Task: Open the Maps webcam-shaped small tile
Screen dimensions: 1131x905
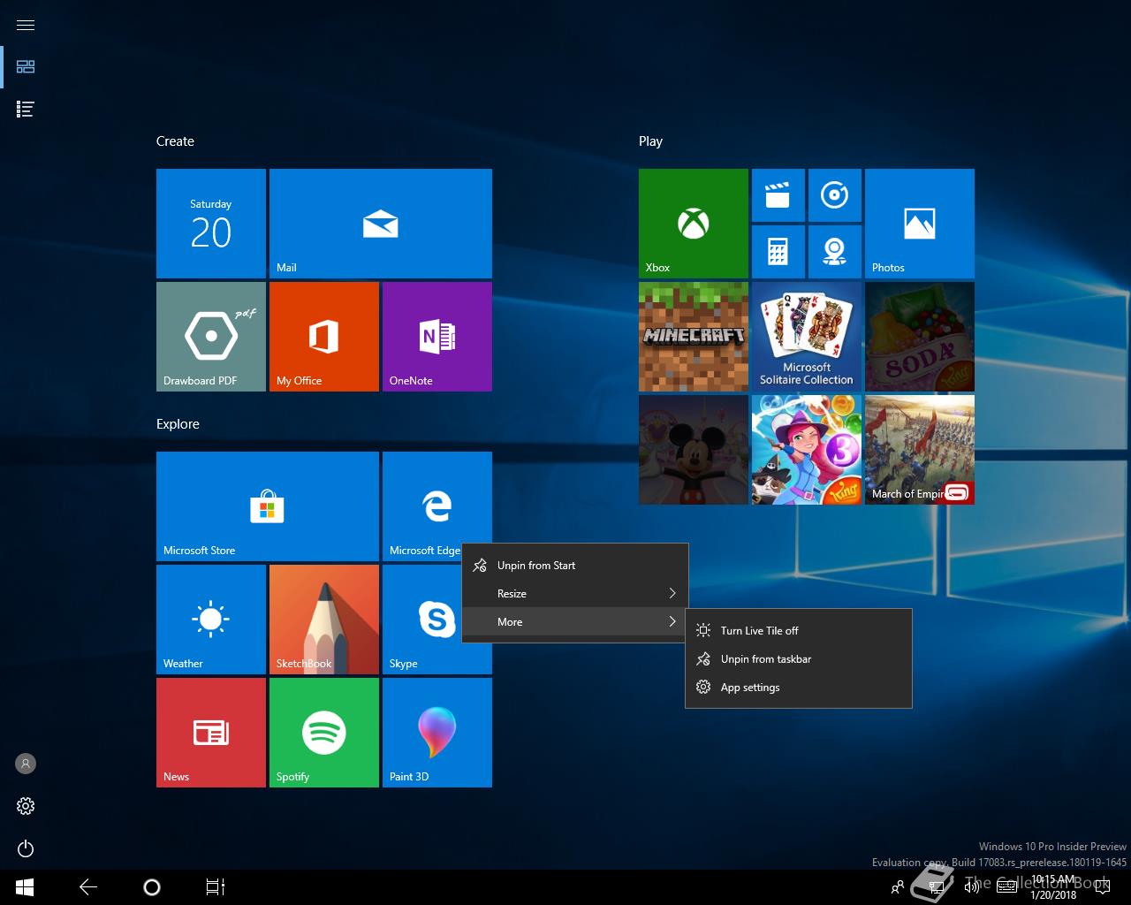Action: (x=835, y=252)
